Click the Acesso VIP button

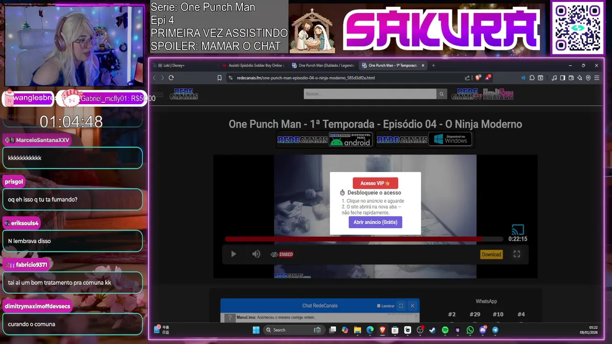[375, 183]
